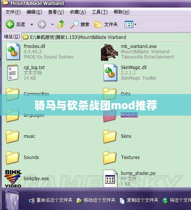Select the binkplay.exe file name

click(x=36, y=179)
